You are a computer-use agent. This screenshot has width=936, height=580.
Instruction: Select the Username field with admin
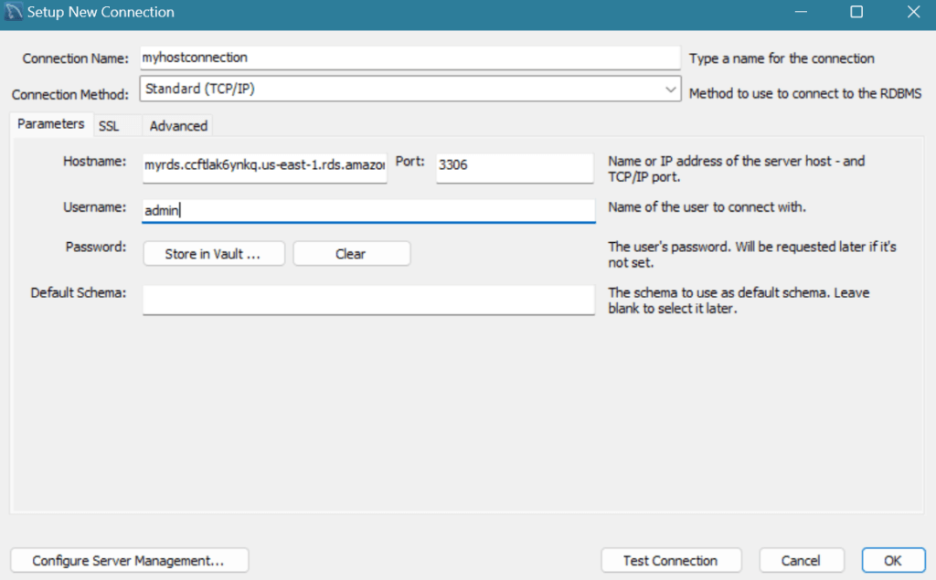point(368,211)
